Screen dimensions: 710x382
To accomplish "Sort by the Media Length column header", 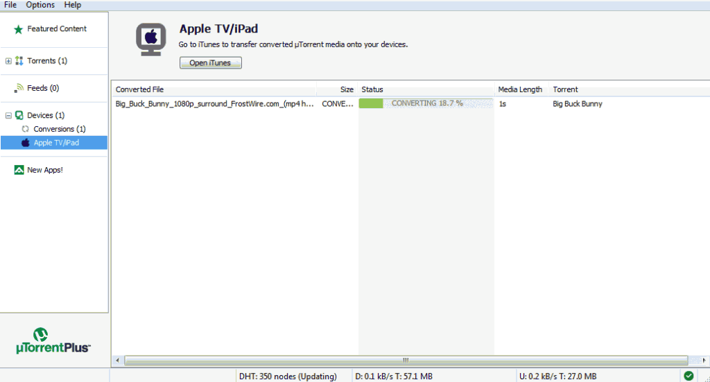I will pyautogui.click(x=520, y=89).
